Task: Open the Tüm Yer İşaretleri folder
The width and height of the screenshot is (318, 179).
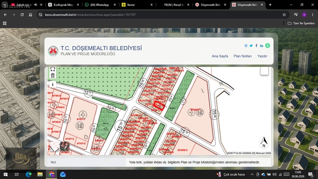Action: [301, 23]
